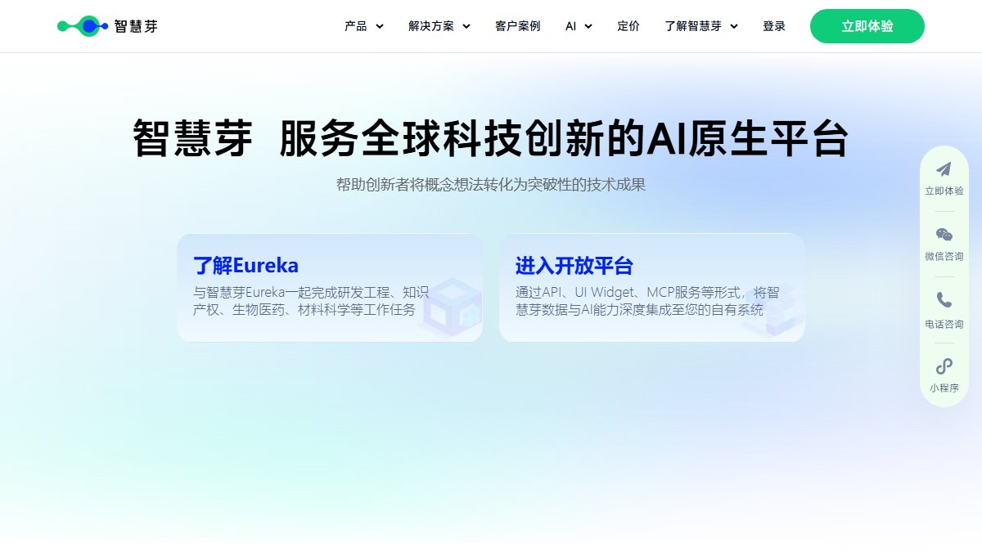Click the sidebar 立即体验 label
The width and height of the screenshot is (982, 552).
coord(944,191)
